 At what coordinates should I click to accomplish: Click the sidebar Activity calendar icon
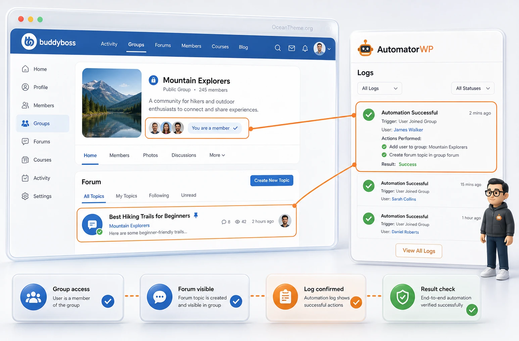coord(25,178)
